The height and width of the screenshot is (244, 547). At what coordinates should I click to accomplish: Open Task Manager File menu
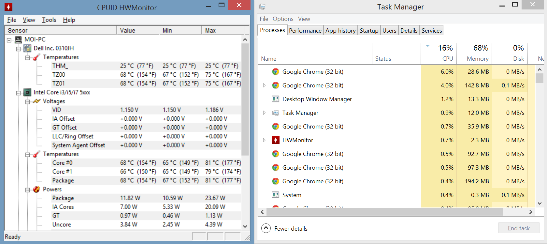click(264, 19)
